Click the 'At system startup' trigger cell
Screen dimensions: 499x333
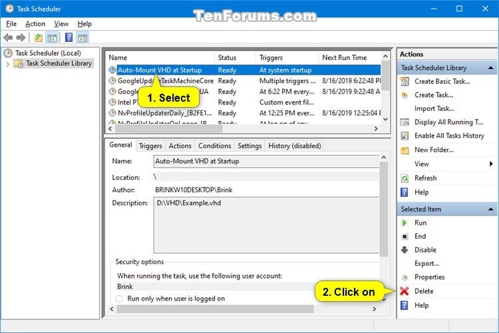(285, 70)
